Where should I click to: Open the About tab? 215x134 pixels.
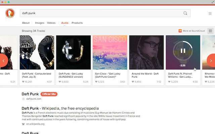click(26, 23)
